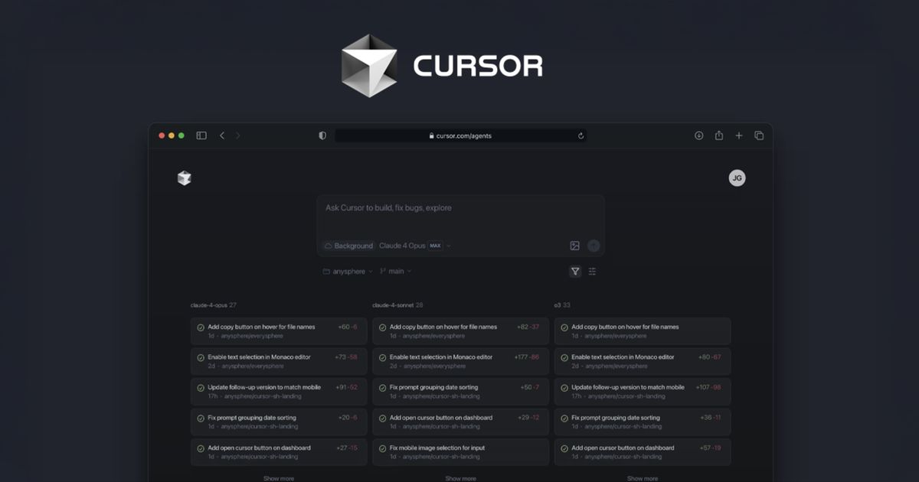Go back with the browser back arrow
The width and height of the screenshot is (919, 482).
click(x=222, y=135)
